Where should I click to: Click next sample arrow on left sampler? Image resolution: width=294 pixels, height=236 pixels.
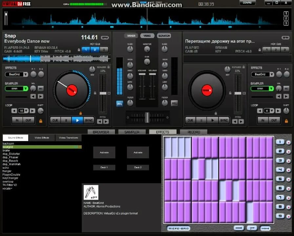(40, 96)
